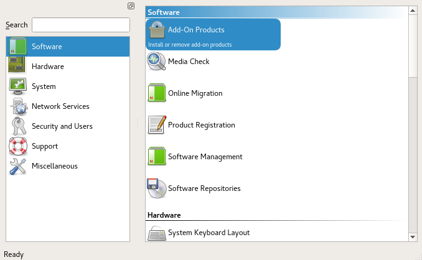Launch the Media Check icon
422x260 pixels.
point(157,62)
